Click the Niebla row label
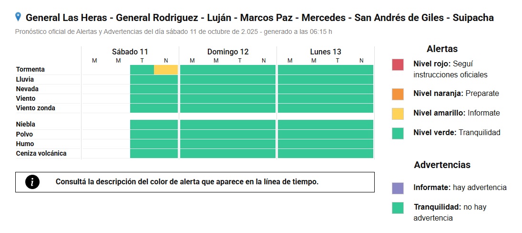Viewport: 522px width, 233px height. [x=26, y=124]
